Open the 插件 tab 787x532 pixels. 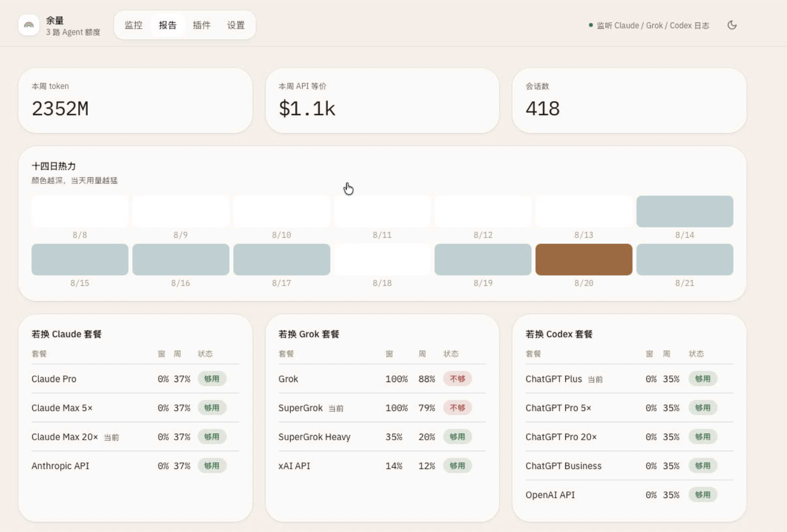[x=202, y=25]
